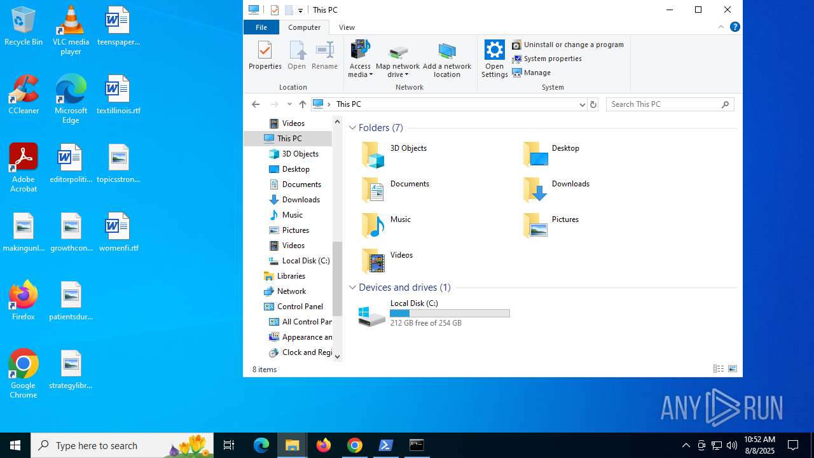Select the womenfi.rtf desktop file
This screenshot has width=814, height=458.
point(118,232)
